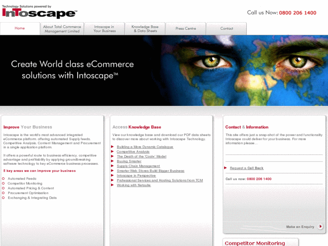Open Knowledge Base & Data Sheets tab

[145, 29]
